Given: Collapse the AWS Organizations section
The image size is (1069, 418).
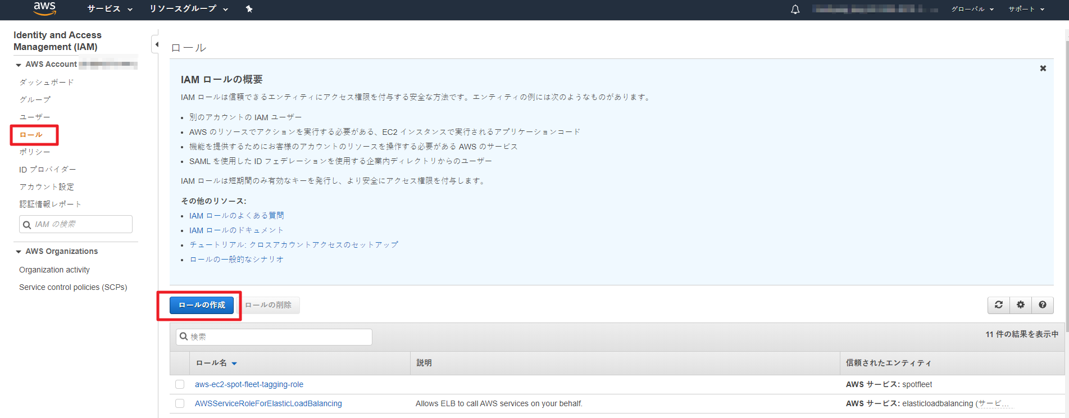Looking at the screenshot, I should pyautogui.click(x=19, y=252).
